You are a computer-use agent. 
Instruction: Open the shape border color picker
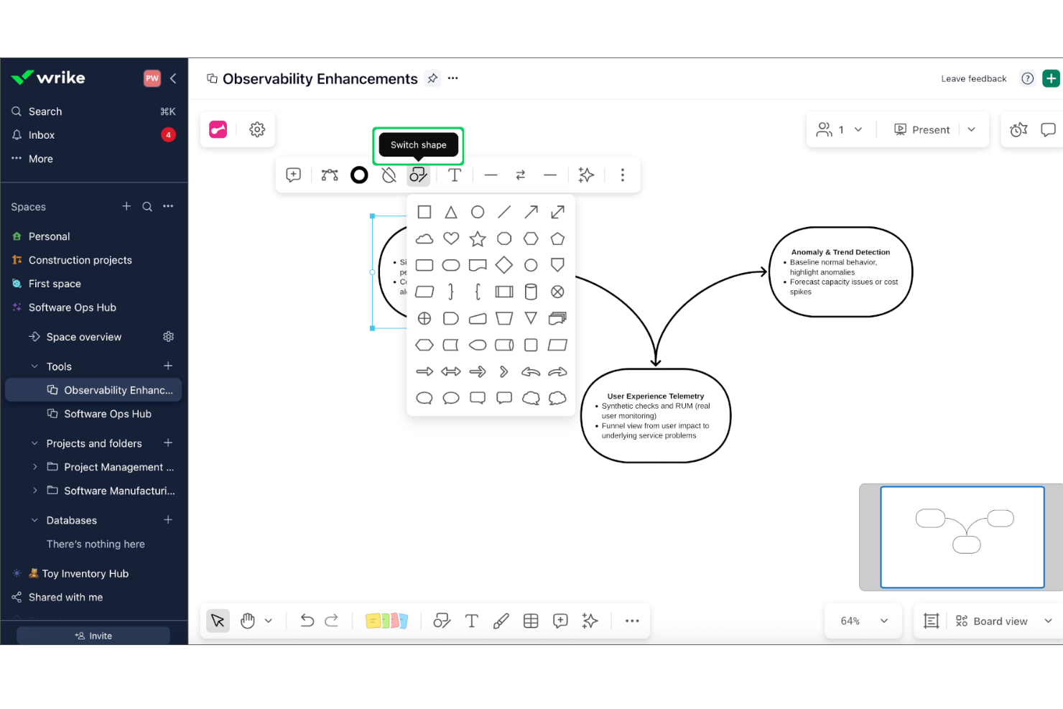pos(359,175)
